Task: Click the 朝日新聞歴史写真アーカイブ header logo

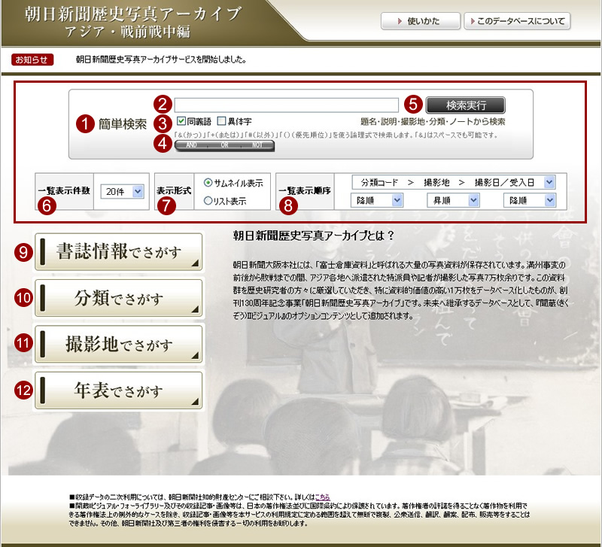Action: point(132,23)
